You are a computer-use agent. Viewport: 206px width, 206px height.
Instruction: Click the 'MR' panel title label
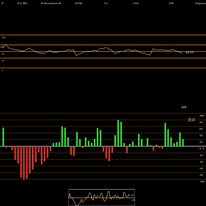[x=184, y=107]
